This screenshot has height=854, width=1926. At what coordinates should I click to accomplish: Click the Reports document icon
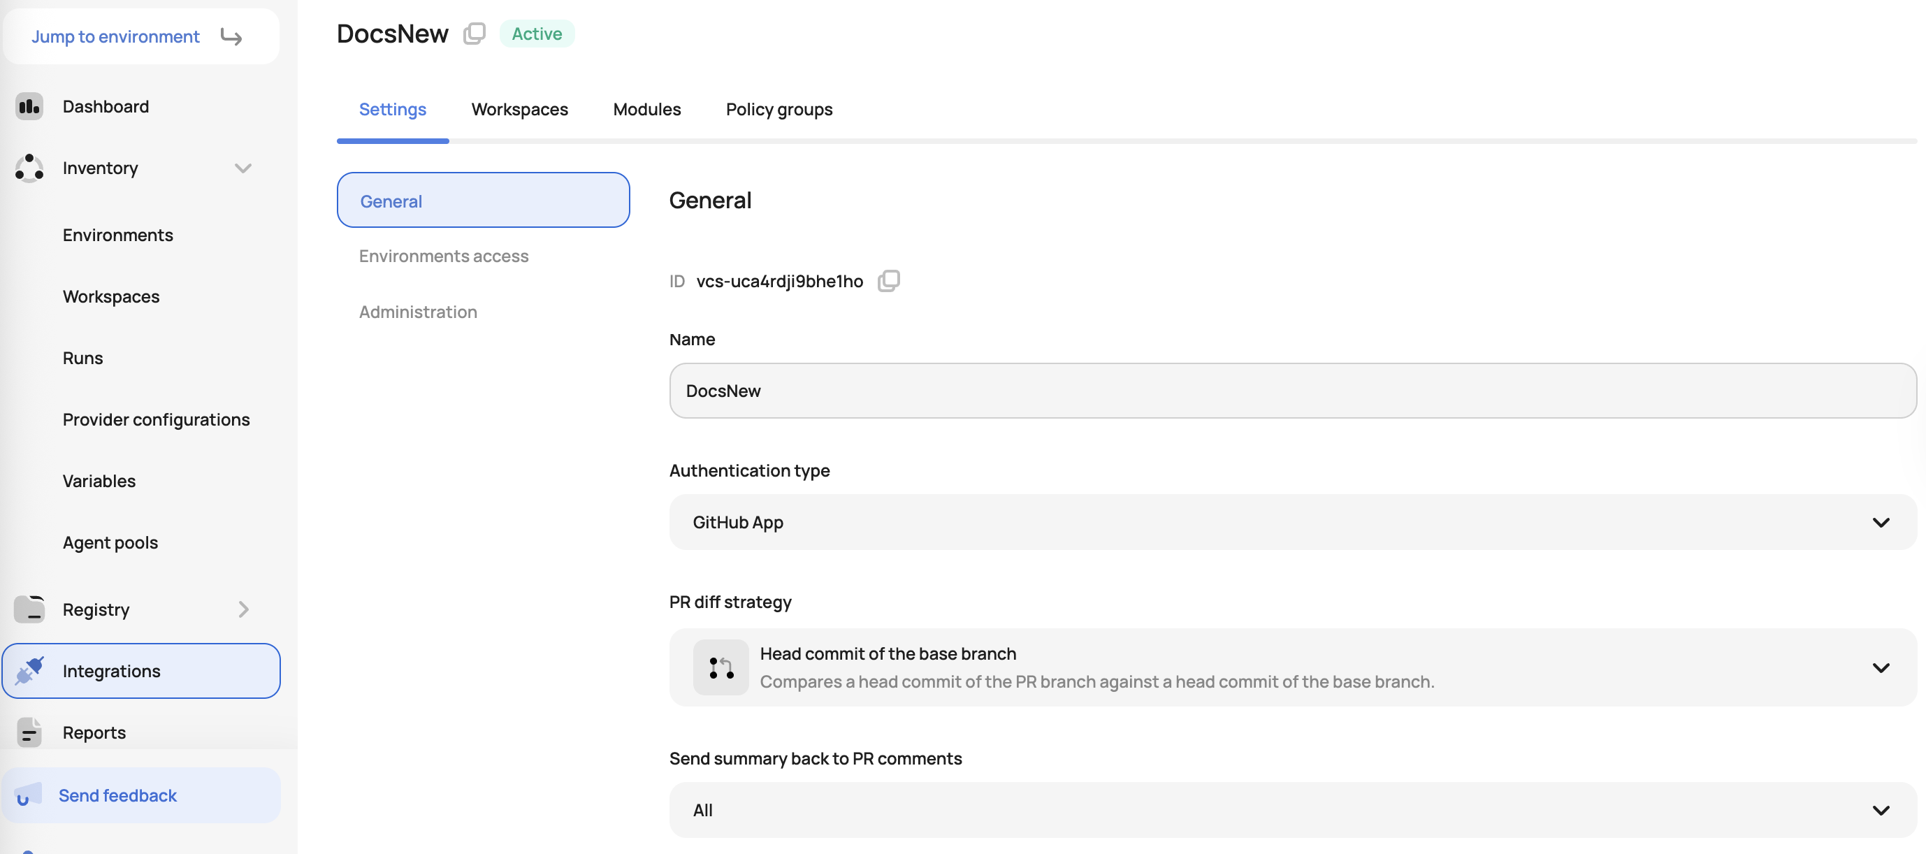[29, 732]
